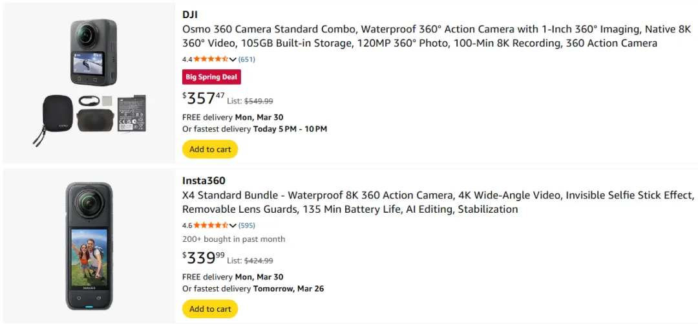Add the Insta360 X4 bundle to cart
Screen dimensions: 698x324
[x=210, y=309]
